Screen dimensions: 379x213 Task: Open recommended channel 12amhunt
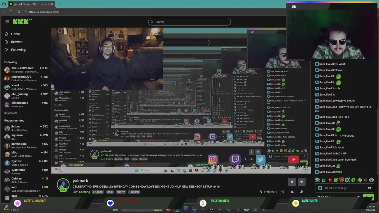coord(26,172)
